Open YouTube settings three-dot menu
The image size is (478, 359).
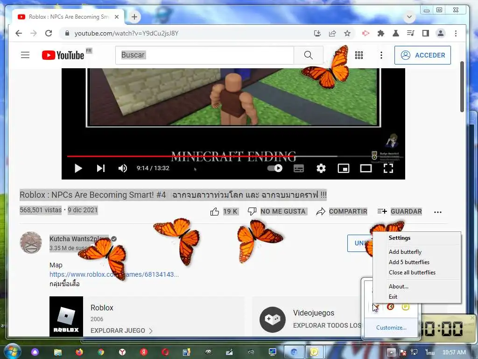381,55
